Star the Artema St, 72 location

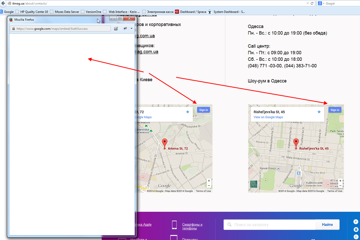point(188,112)
